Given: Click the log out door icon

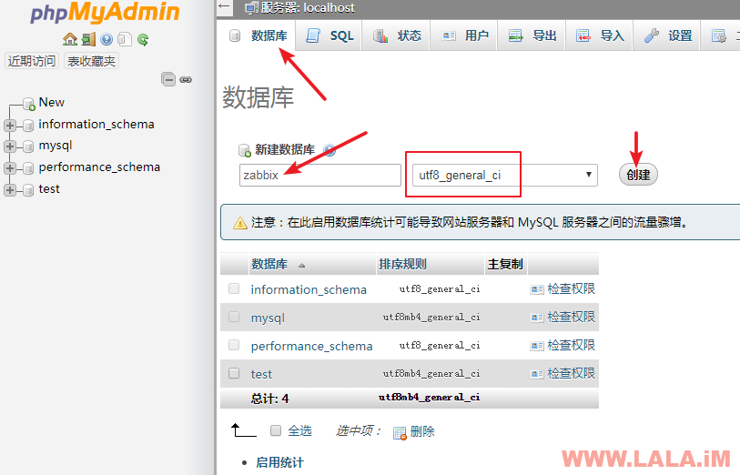Looking at the screenshot, I should click(x=88, y=39).
